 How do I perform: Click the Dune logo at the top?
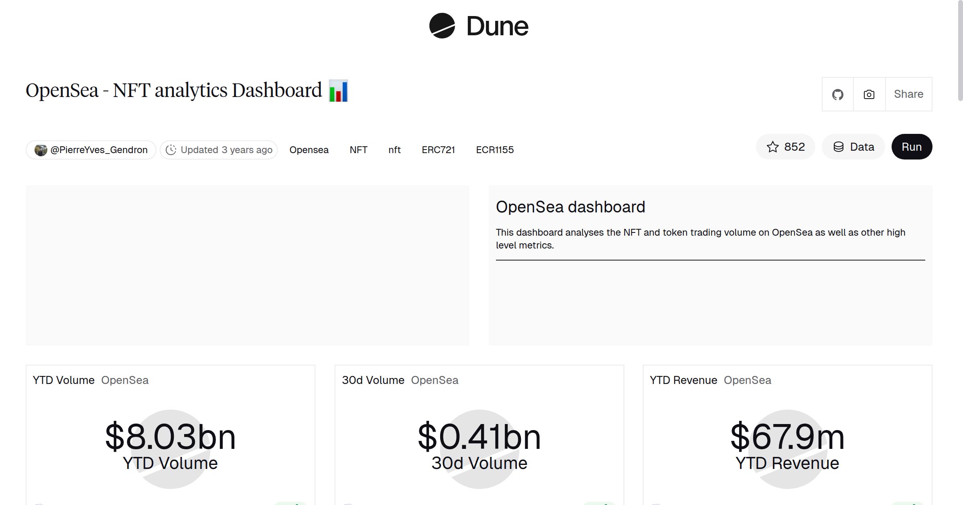click(479, 26)
